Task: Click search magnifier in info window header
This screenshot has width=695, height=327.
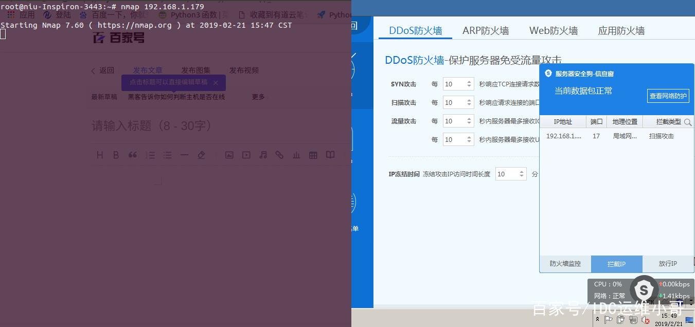Action: pyautogui.click(x=688, y=122)
